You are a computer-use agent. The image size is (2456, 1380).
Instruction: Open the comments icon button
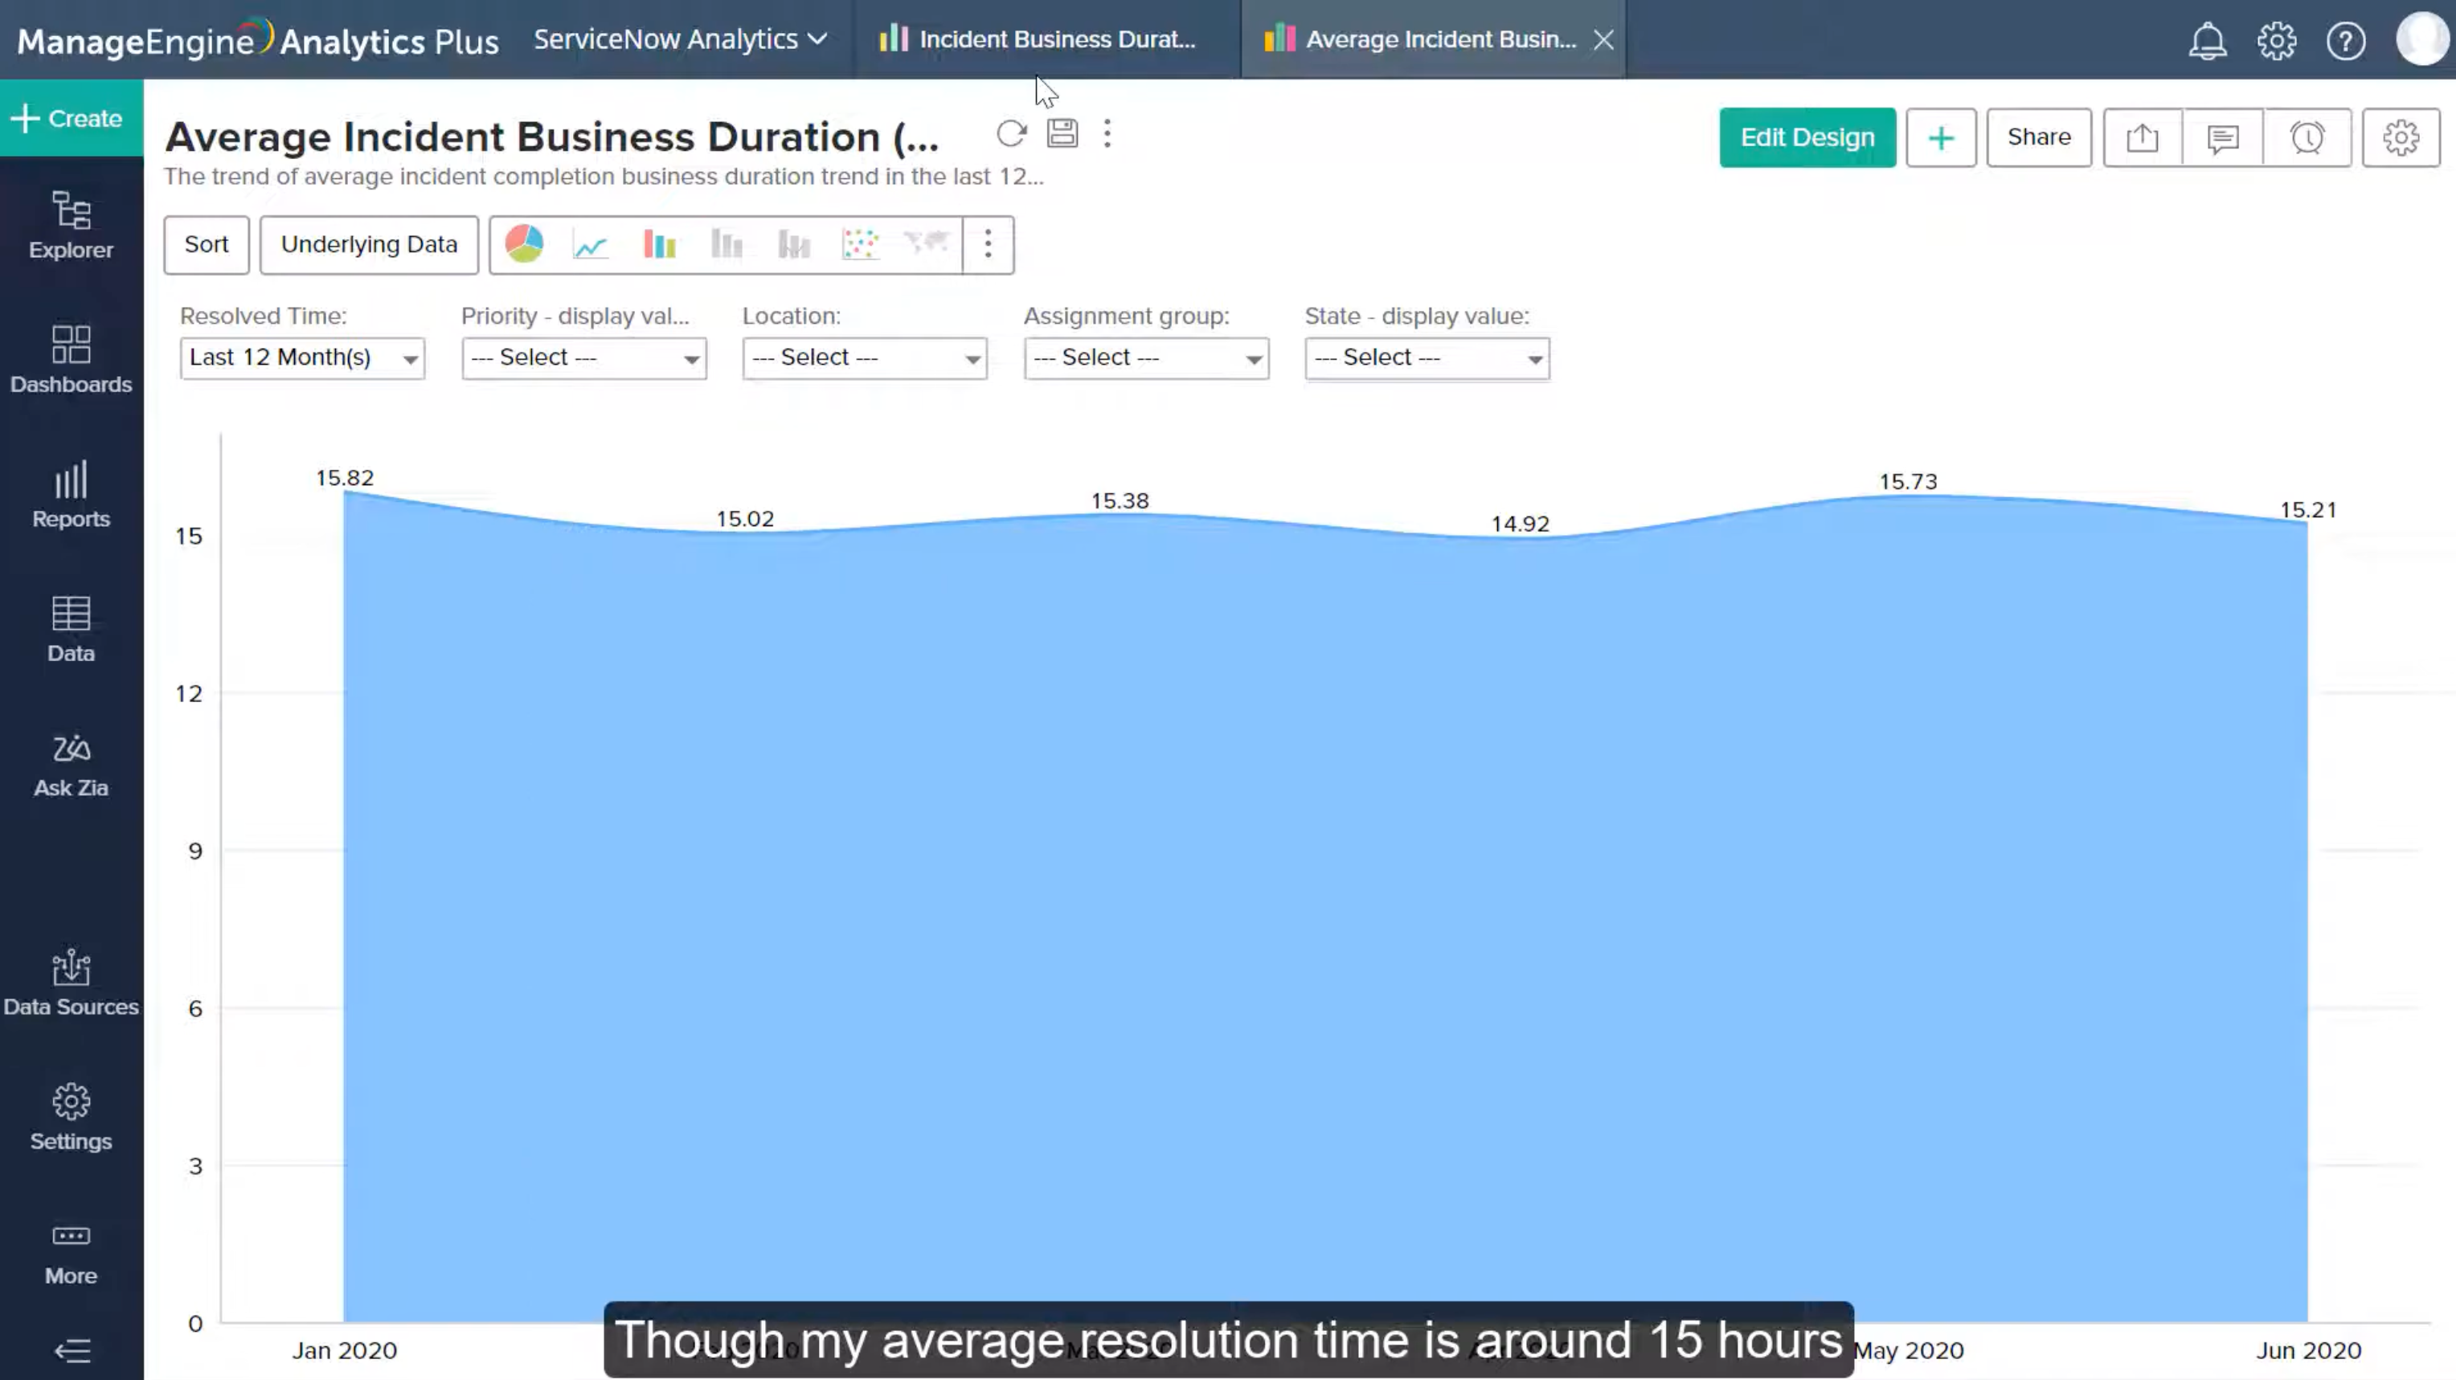[x=2222, y=138]
